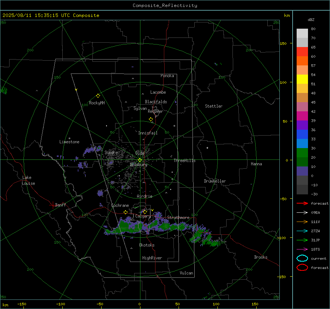Click the current legend label
330x309 pixels.
319,259
